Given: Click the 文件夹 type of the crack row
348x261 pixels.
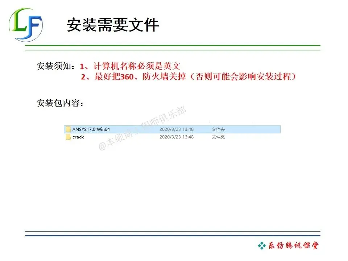Looking at the screenshot, I should [218, 137].
